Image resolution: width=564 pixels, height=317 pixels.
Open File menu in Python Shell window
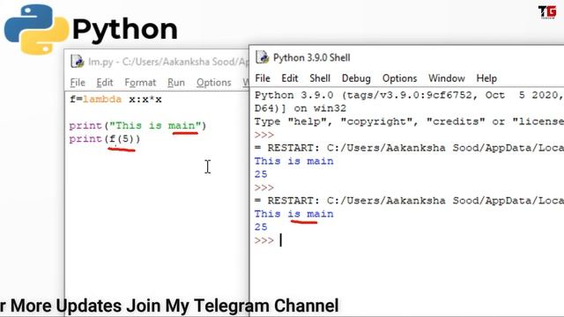point(263,78)
